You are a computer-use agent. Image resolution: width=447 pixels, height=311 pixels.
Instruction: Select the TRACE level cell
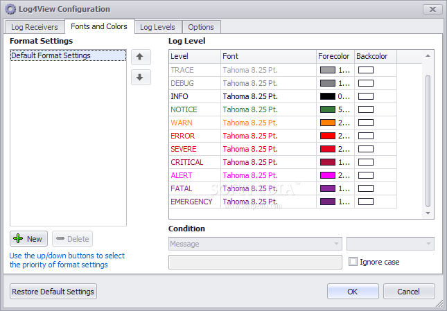coord(195,70)
